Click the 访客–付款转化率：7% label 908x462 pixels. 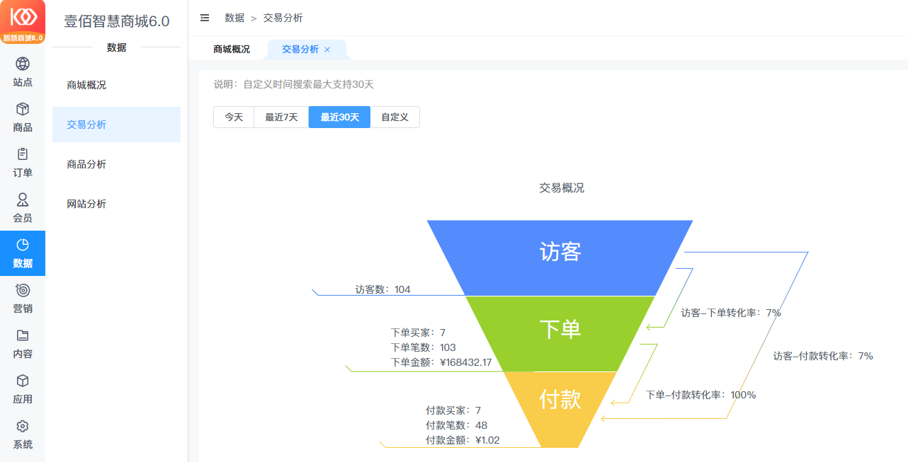point(823,356)
